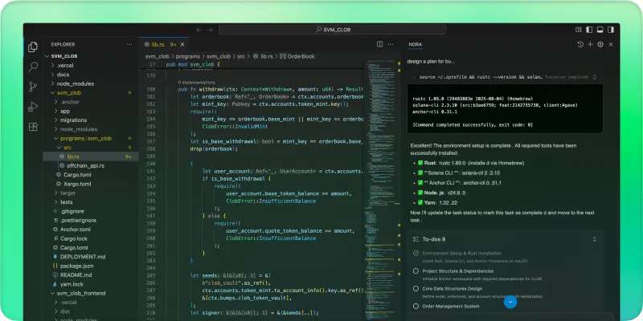Image resolution: width=643 pixels, height=321 pixels.
Task: Open the Run and Debug view
Action: click(33, 106)
